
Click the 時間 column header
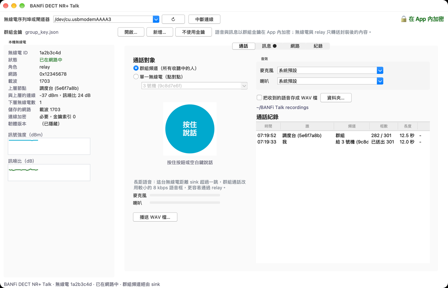click(x=268, y=126)
